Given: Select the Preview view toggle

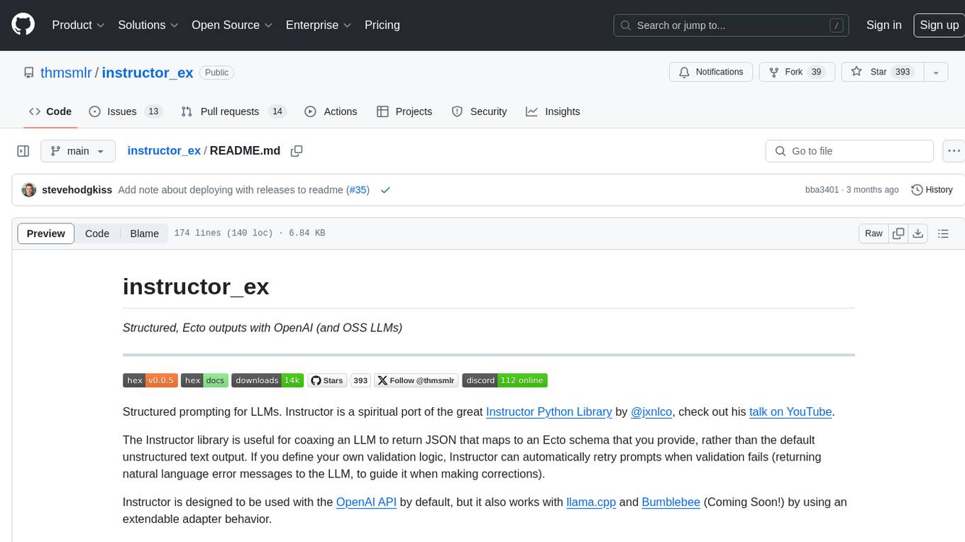Looking at the screenshot, I should 46,233.
